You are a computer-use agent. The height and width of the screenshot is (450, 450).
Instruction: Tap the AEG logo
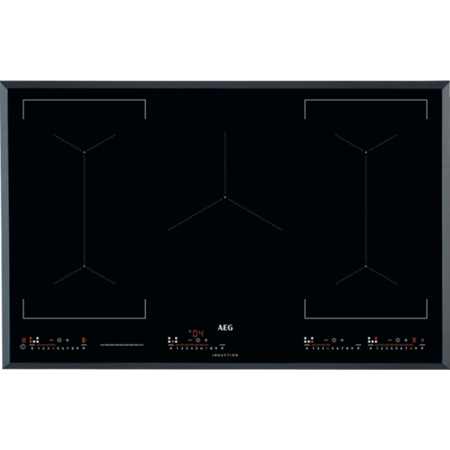click(x=225, y=328)
